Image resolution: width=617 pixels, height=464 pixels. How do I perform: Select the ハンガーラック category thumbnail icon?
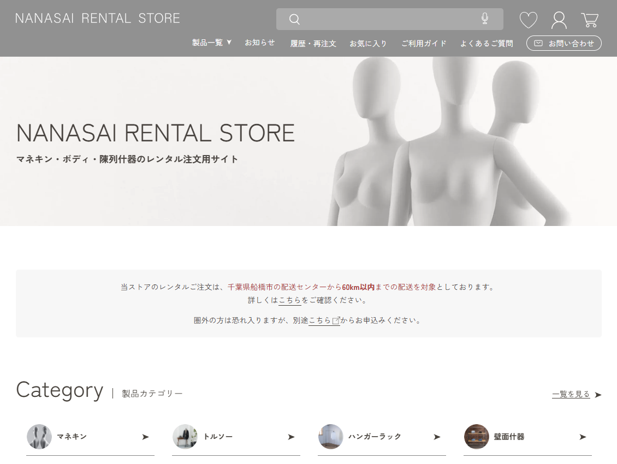tap(330, 437)
